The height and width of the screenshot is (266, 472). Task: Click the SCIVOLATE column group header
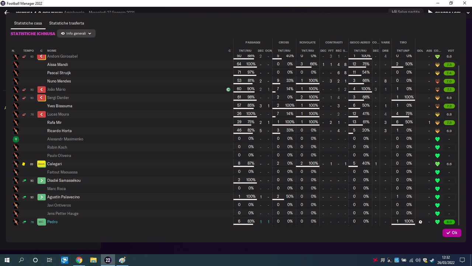click(x=308, y=42)
